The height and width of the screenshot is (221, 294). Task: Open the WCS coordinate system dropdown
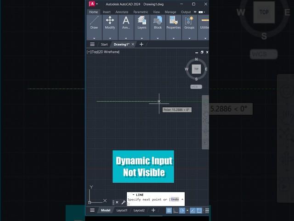[x=196, y=87]
